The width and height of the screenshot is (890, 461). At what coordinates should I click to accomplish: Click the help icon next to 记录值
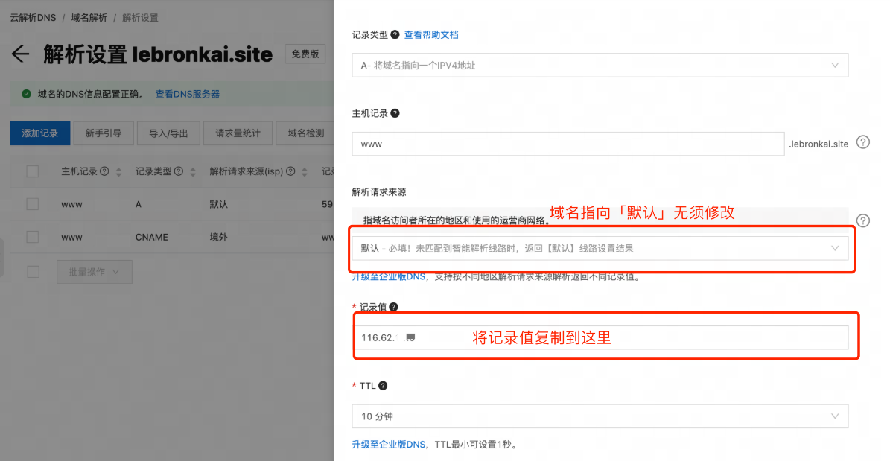tap(393, 307)
